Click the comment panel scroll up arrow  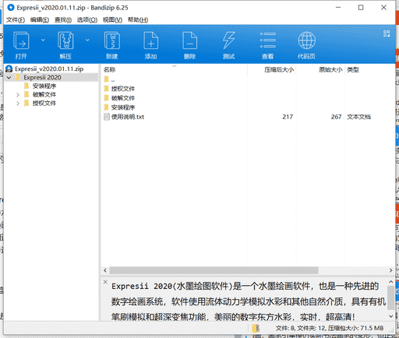pyautogui.click(x=391, y=282)
